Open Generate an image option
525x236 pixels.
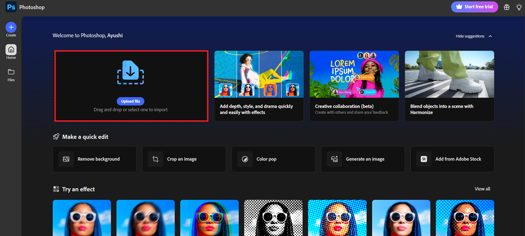pyautogui.click(x=363, y=159)
